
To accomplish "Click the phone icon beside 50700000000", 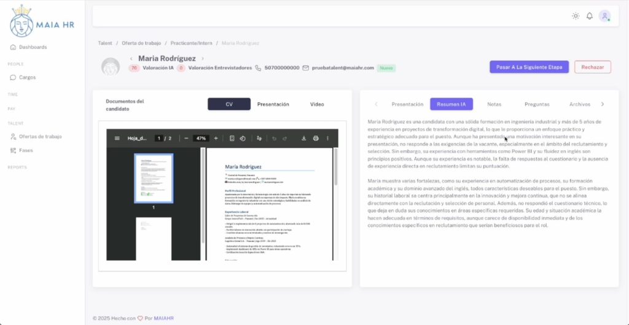I will [x=258, y=68].
